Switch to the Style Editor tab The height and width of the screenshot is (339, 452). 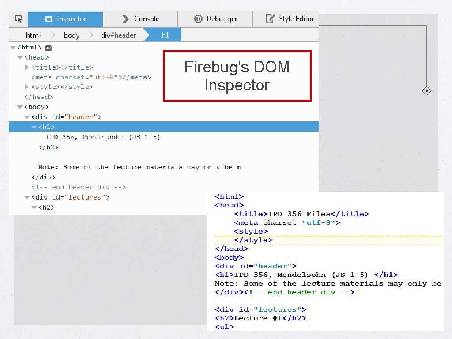(291, 19)
